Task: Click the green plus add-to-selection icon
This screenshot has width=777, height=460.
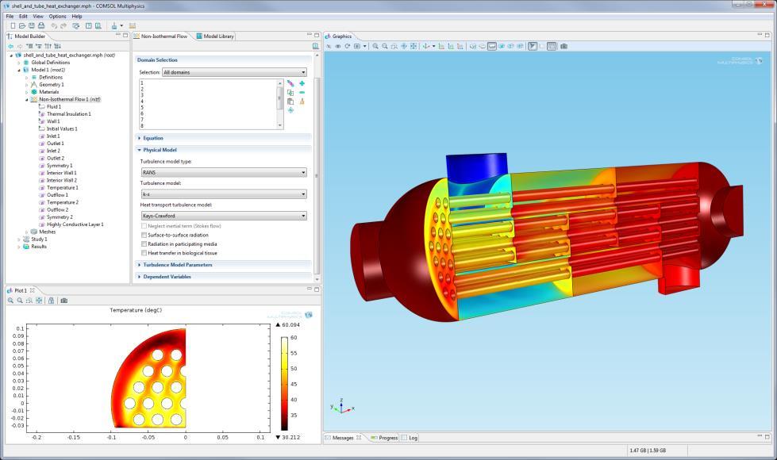Action: tap(302, 83)
